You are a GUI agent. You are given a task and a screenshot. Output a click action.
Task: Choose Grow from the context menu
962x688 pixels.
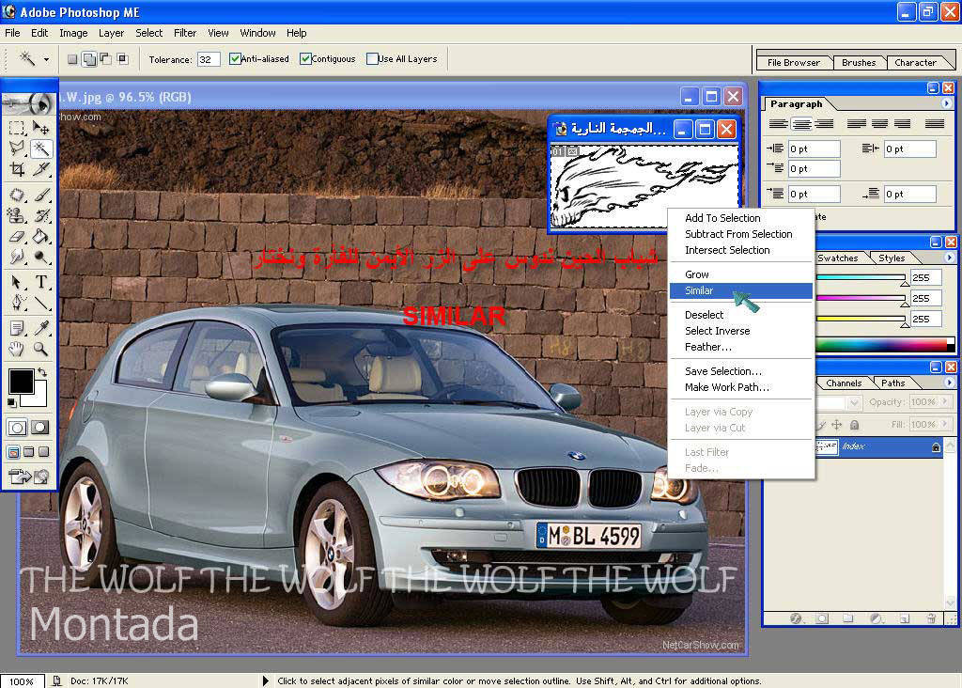[x=741, y=274]
